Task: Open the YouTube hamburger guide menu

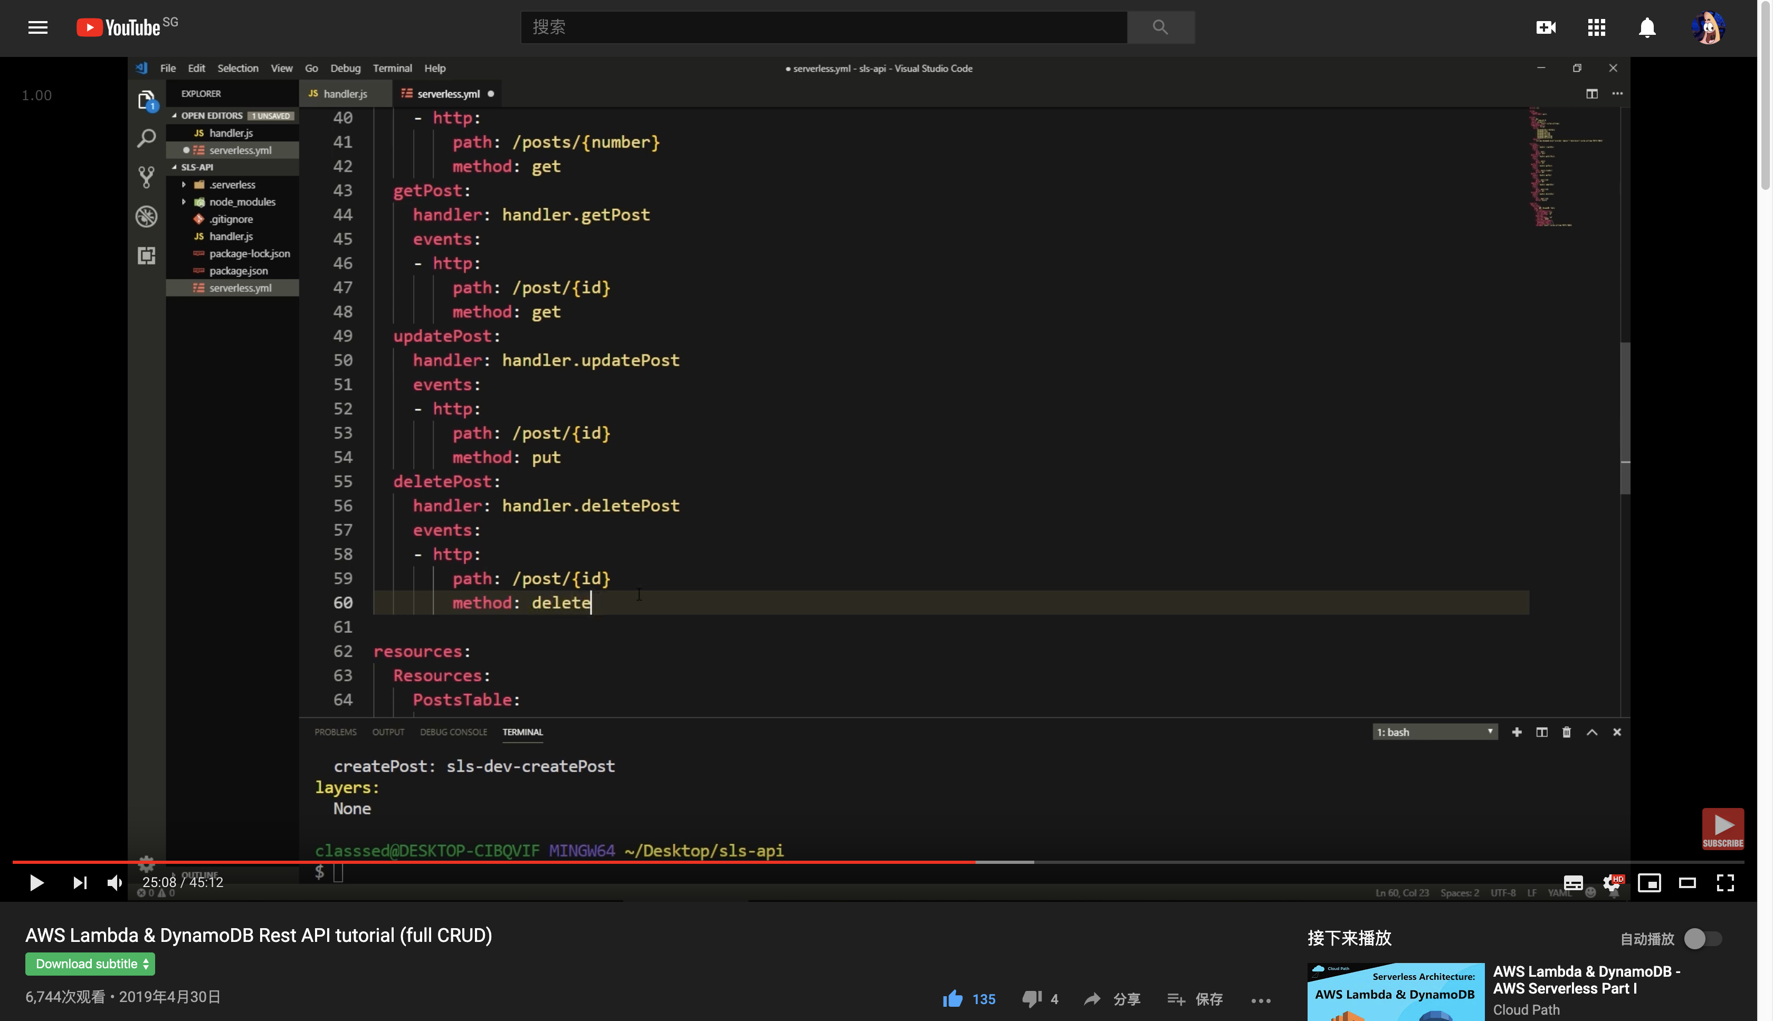Action: pyautogui.click(x=38, y=27)
